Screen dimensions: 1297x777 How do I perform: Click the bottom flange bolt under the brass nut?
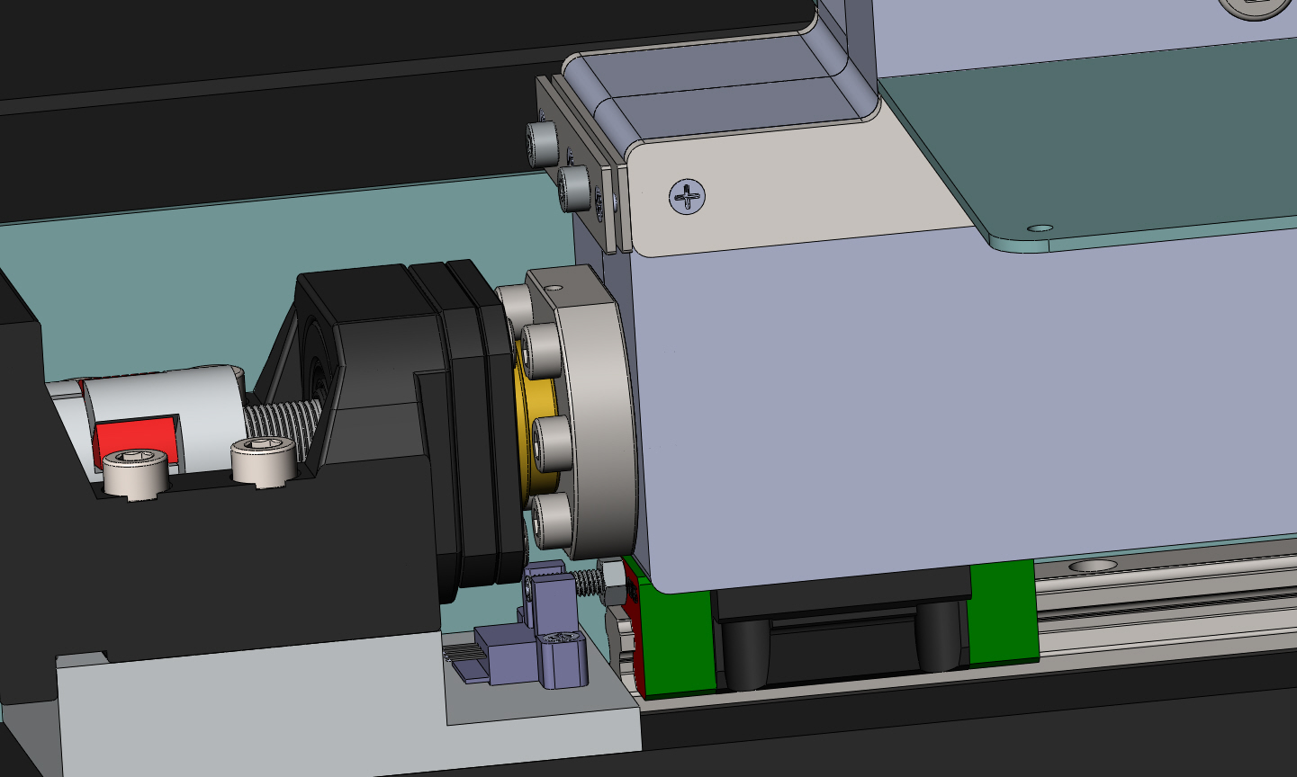551,520
